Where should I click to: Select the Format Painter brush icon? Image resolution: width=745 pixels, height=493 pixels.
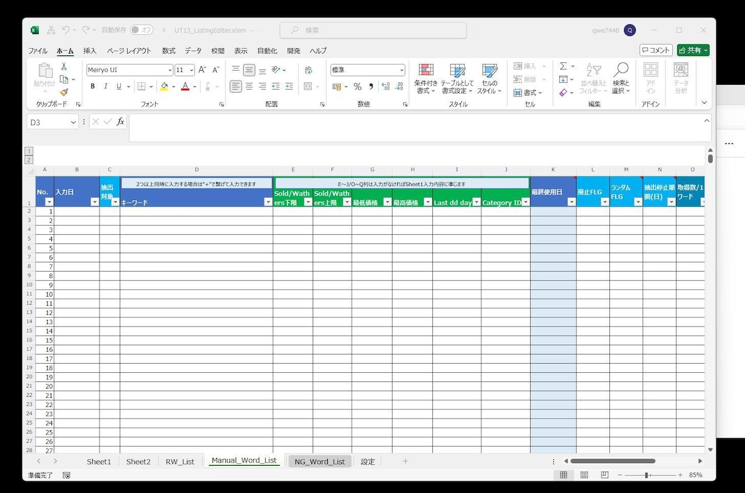[x=64, y=92]
